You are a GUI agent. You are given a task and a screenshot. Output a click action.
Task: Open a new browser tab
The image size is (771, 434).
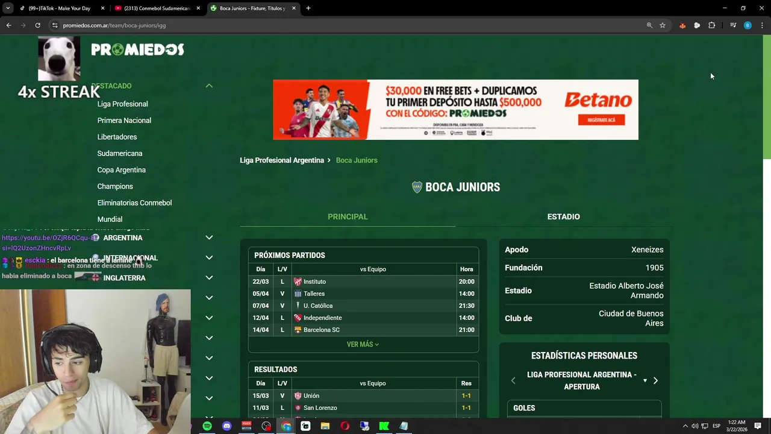(x=308, y=8)
